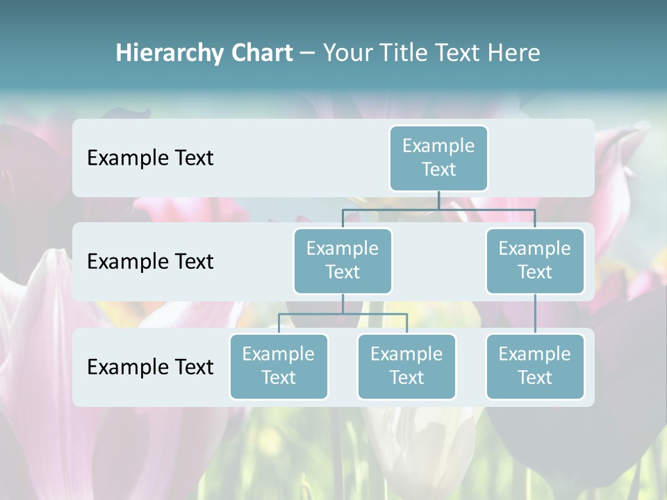Select the top row's "Example Text" label
The image size is (667, 500).
click(x=150, y=158)
